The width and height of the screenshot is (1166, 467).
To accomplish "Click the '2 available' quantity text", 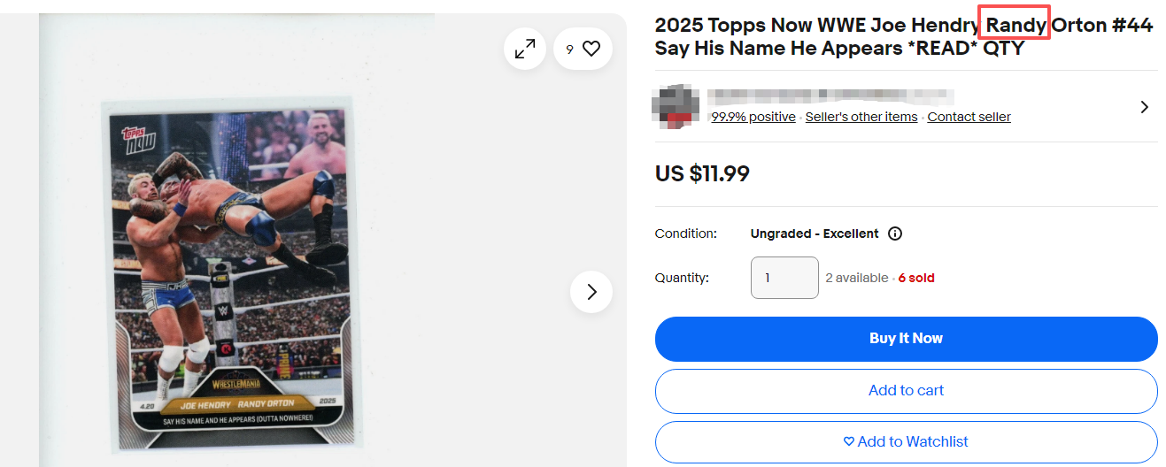I will 856,278.
